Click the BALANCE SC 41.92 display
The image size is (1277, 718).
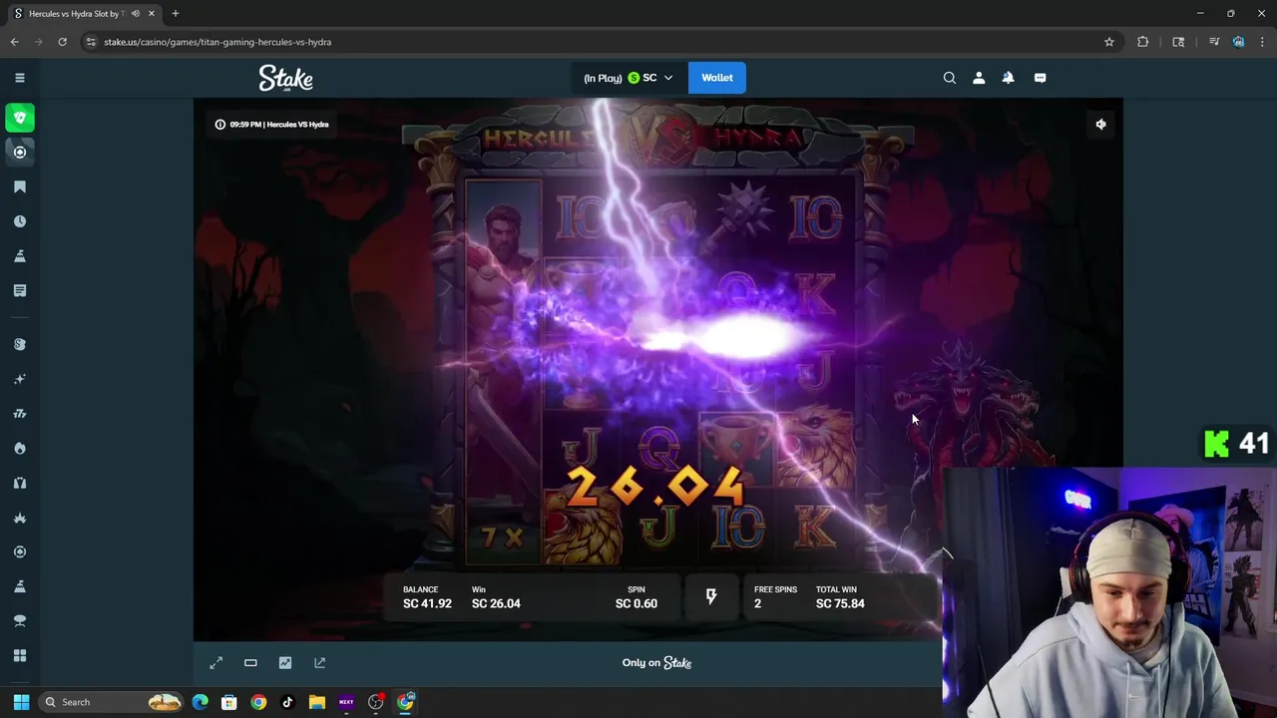(427, 597)
